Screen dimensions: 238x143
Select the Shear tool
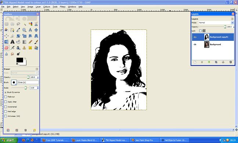[30, 36]
